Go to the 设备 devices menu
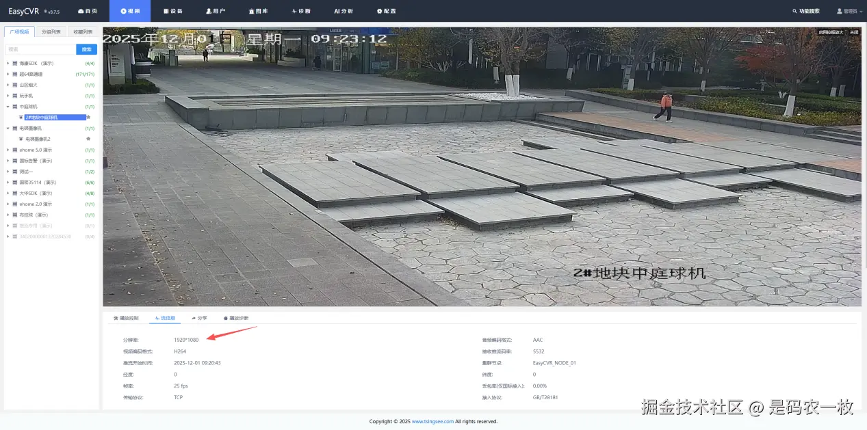Screen dimensions: 867x430 [x=173, y=11]
